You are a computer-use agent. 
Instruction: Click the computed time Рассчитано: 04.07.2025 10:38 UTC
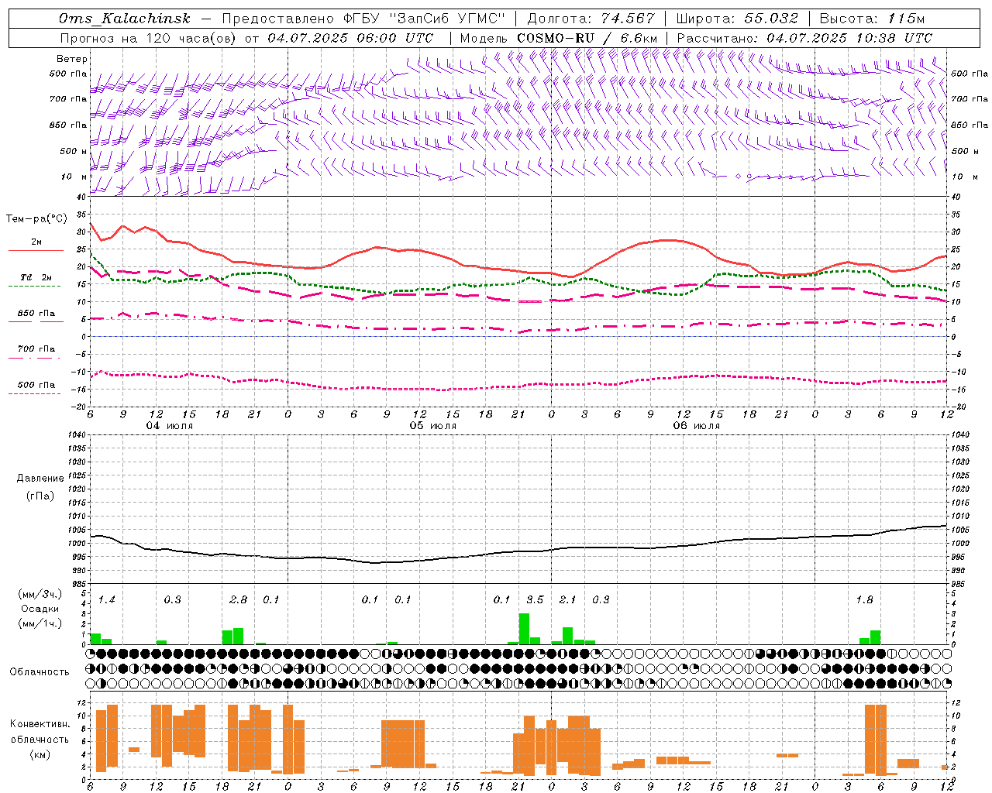pos(804,38)
